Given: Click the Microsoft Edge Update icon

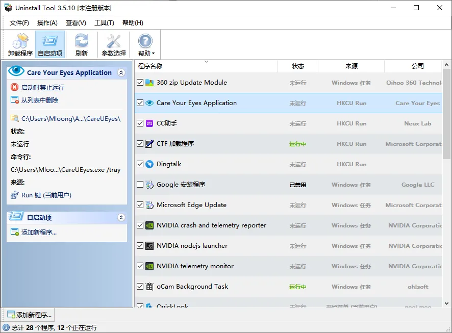Looking at the screenshot, I should click(x=149, y=205).
